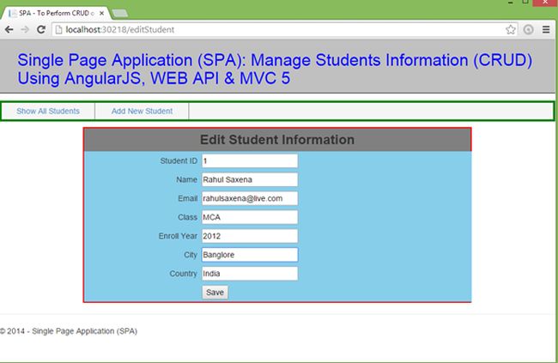Click the browser forward arrow
The height and width of the screenshot is (363, 558).
(x=25, y=29)
